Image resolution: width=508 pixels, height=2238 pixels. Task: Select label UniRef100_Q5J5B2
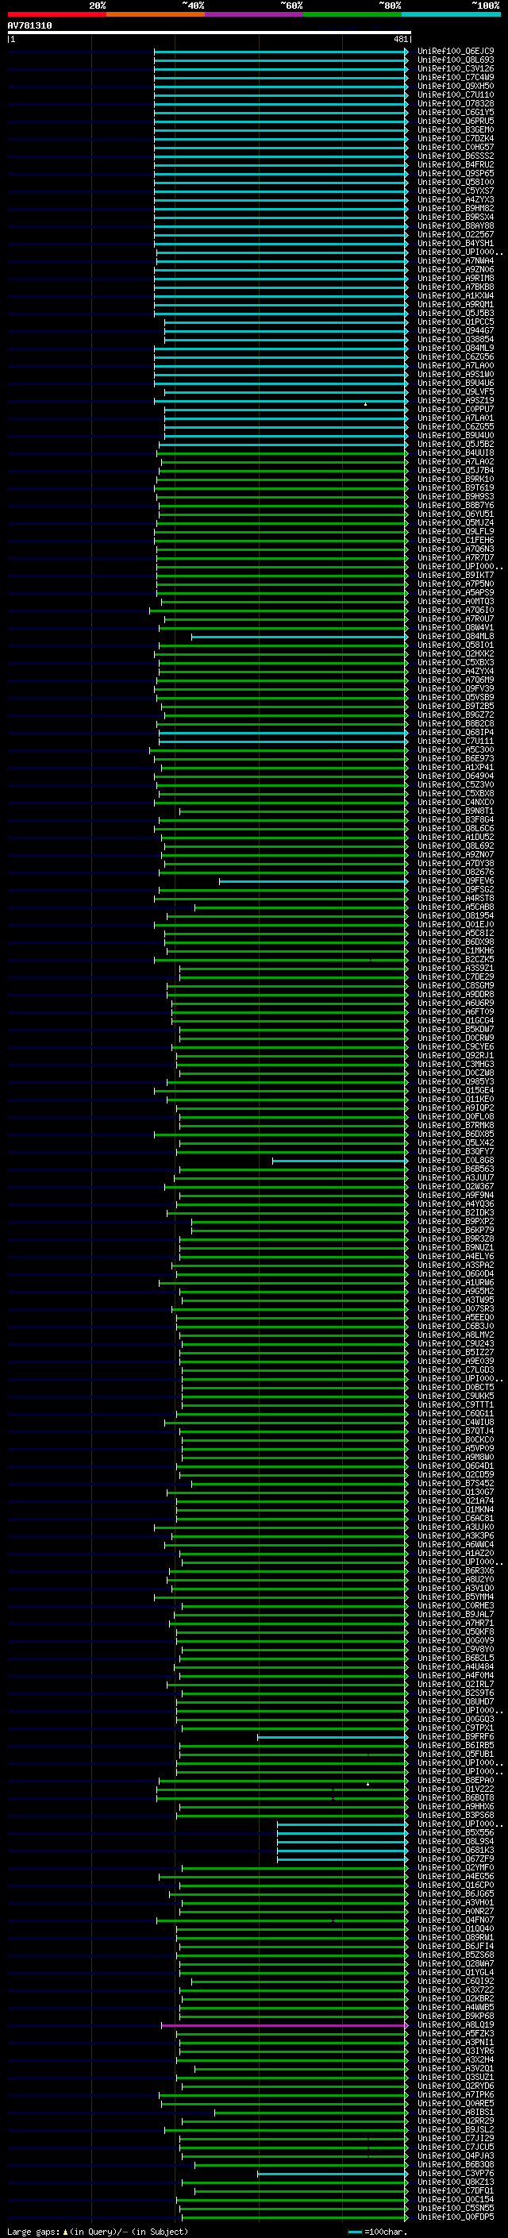(x=456, y=445)
